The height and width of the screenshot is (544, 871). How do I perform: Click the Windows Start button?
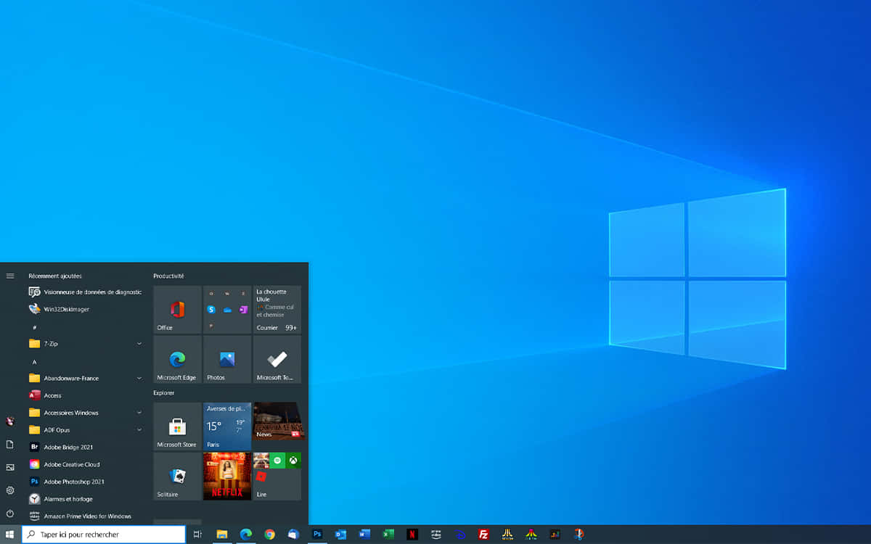[x=10, y=535]
